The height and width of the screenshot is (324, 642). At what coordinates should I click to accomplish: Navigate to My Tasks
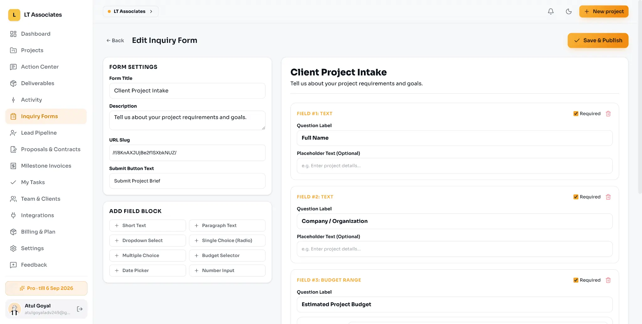tap(46, 182)
